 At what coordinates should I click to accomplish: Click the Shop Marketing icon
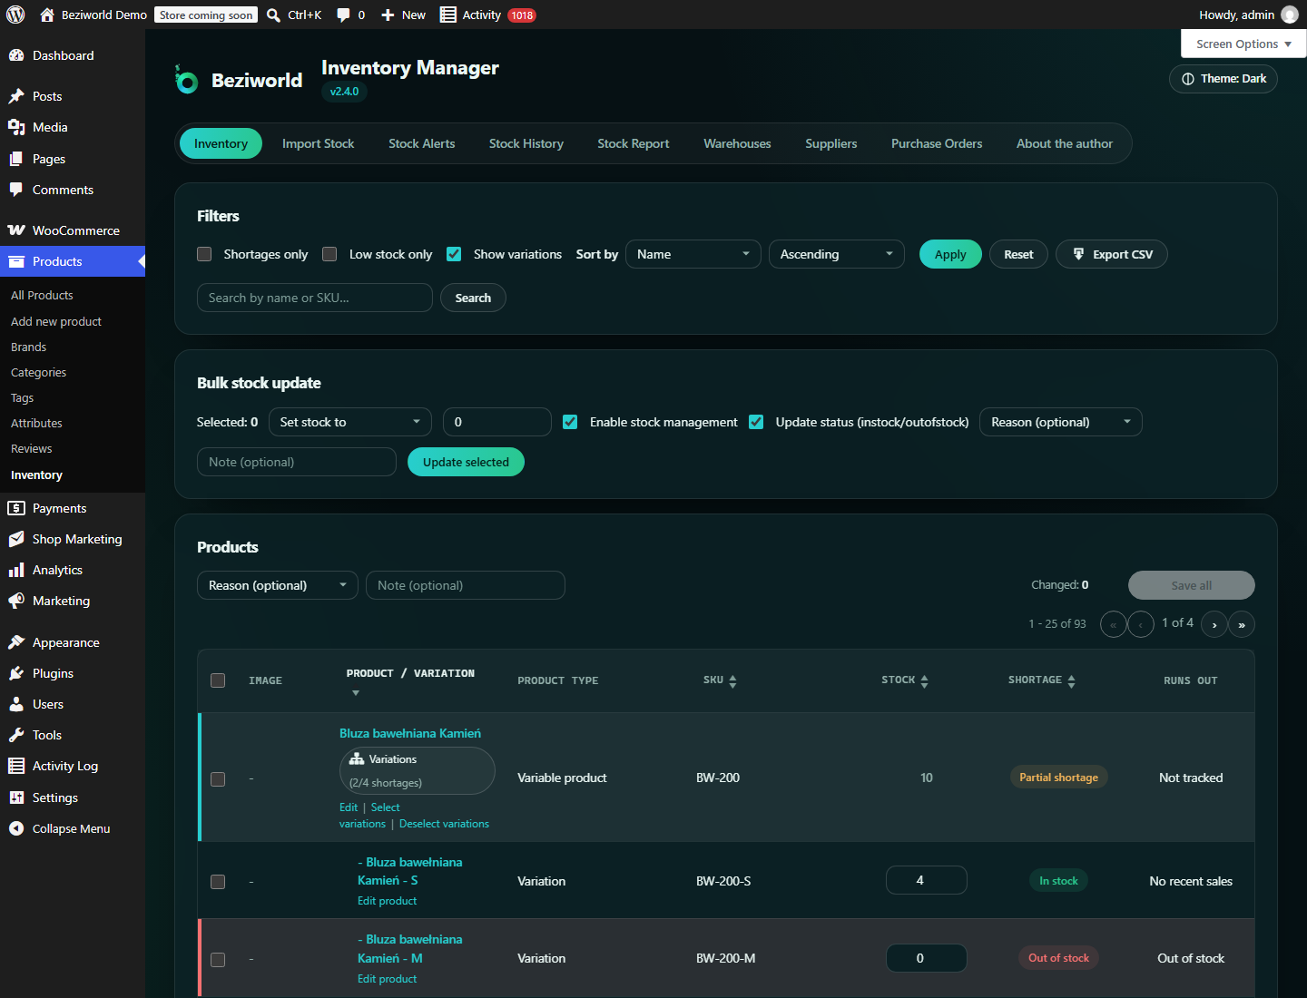[x=16, y=539]
